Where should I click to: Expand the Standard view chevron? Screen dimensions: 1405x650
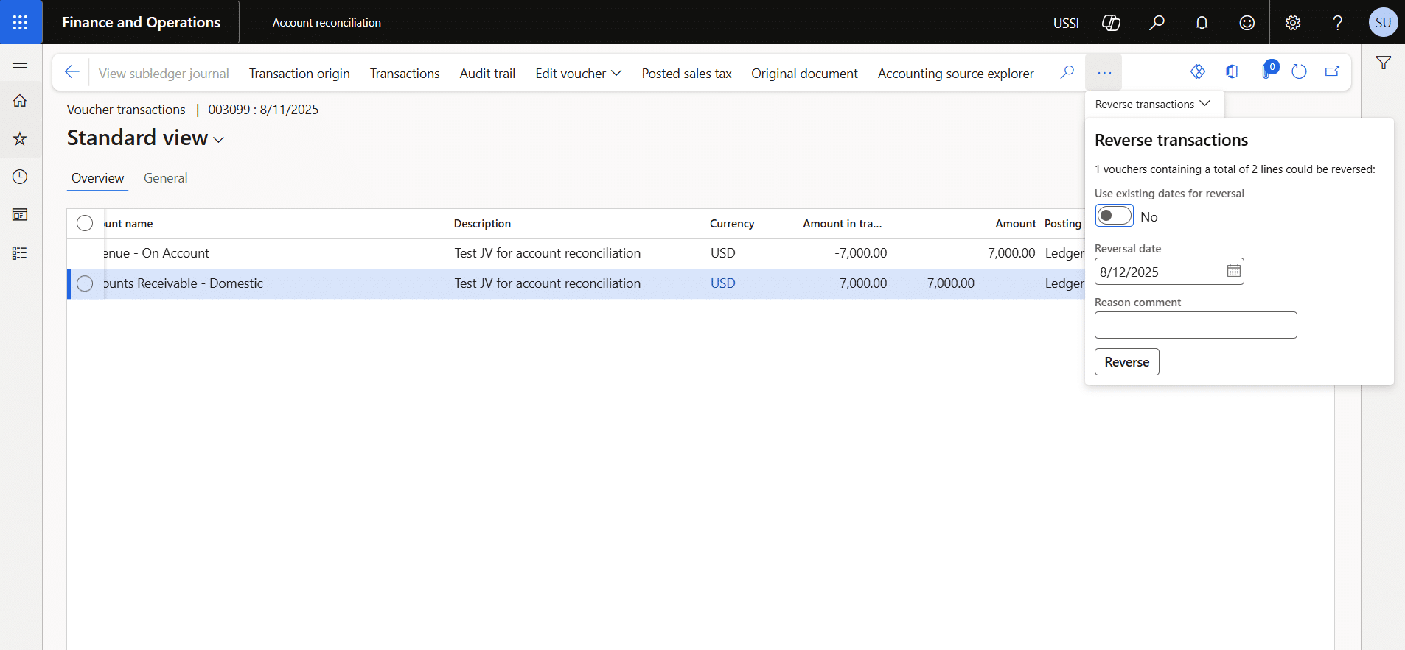coord(219,140)
